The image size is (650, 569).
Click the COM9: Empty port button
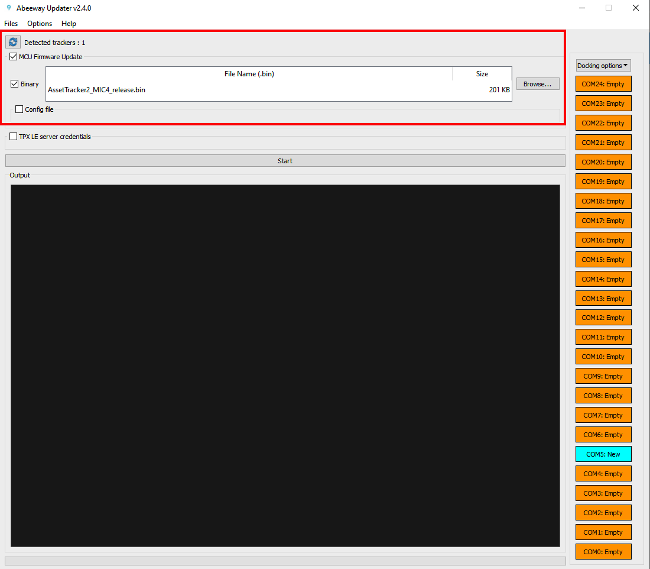[603, 376]
